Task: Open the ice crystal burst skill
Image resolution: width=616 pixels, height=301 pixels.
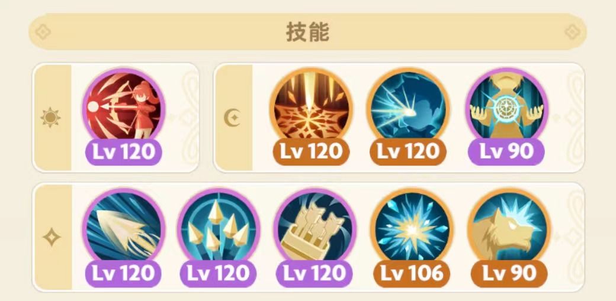Action: point(412,229)
